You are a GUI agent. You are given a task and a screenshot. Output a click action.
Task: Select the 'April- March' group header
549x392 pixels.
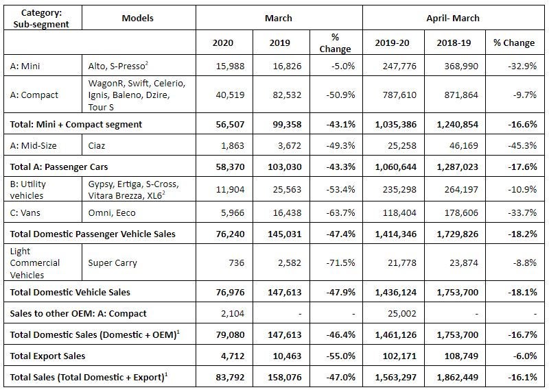pyautogui.click(x=453, y=19)
